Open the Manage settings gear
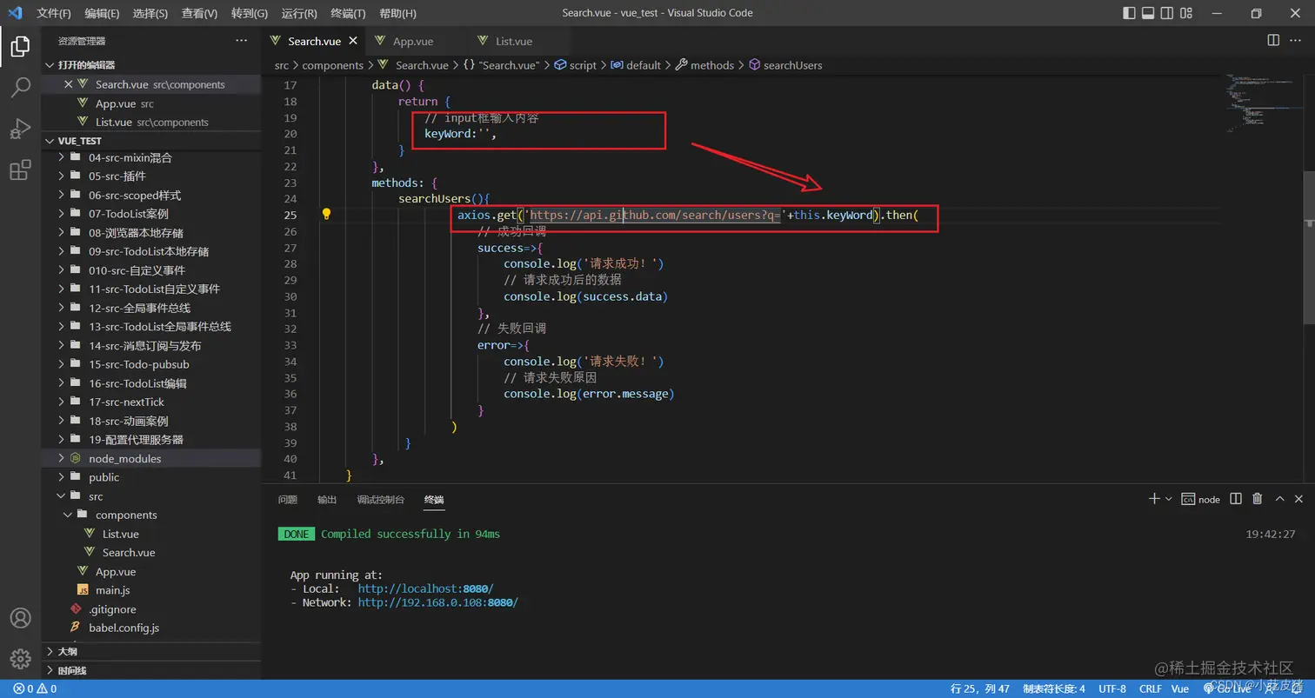This screenshot has width=1315, height=698. pyautogui.click(x=20, y=658)
